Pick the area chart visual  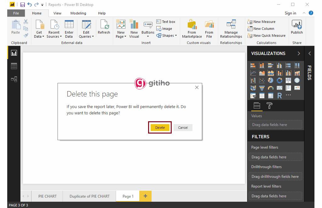262,73
